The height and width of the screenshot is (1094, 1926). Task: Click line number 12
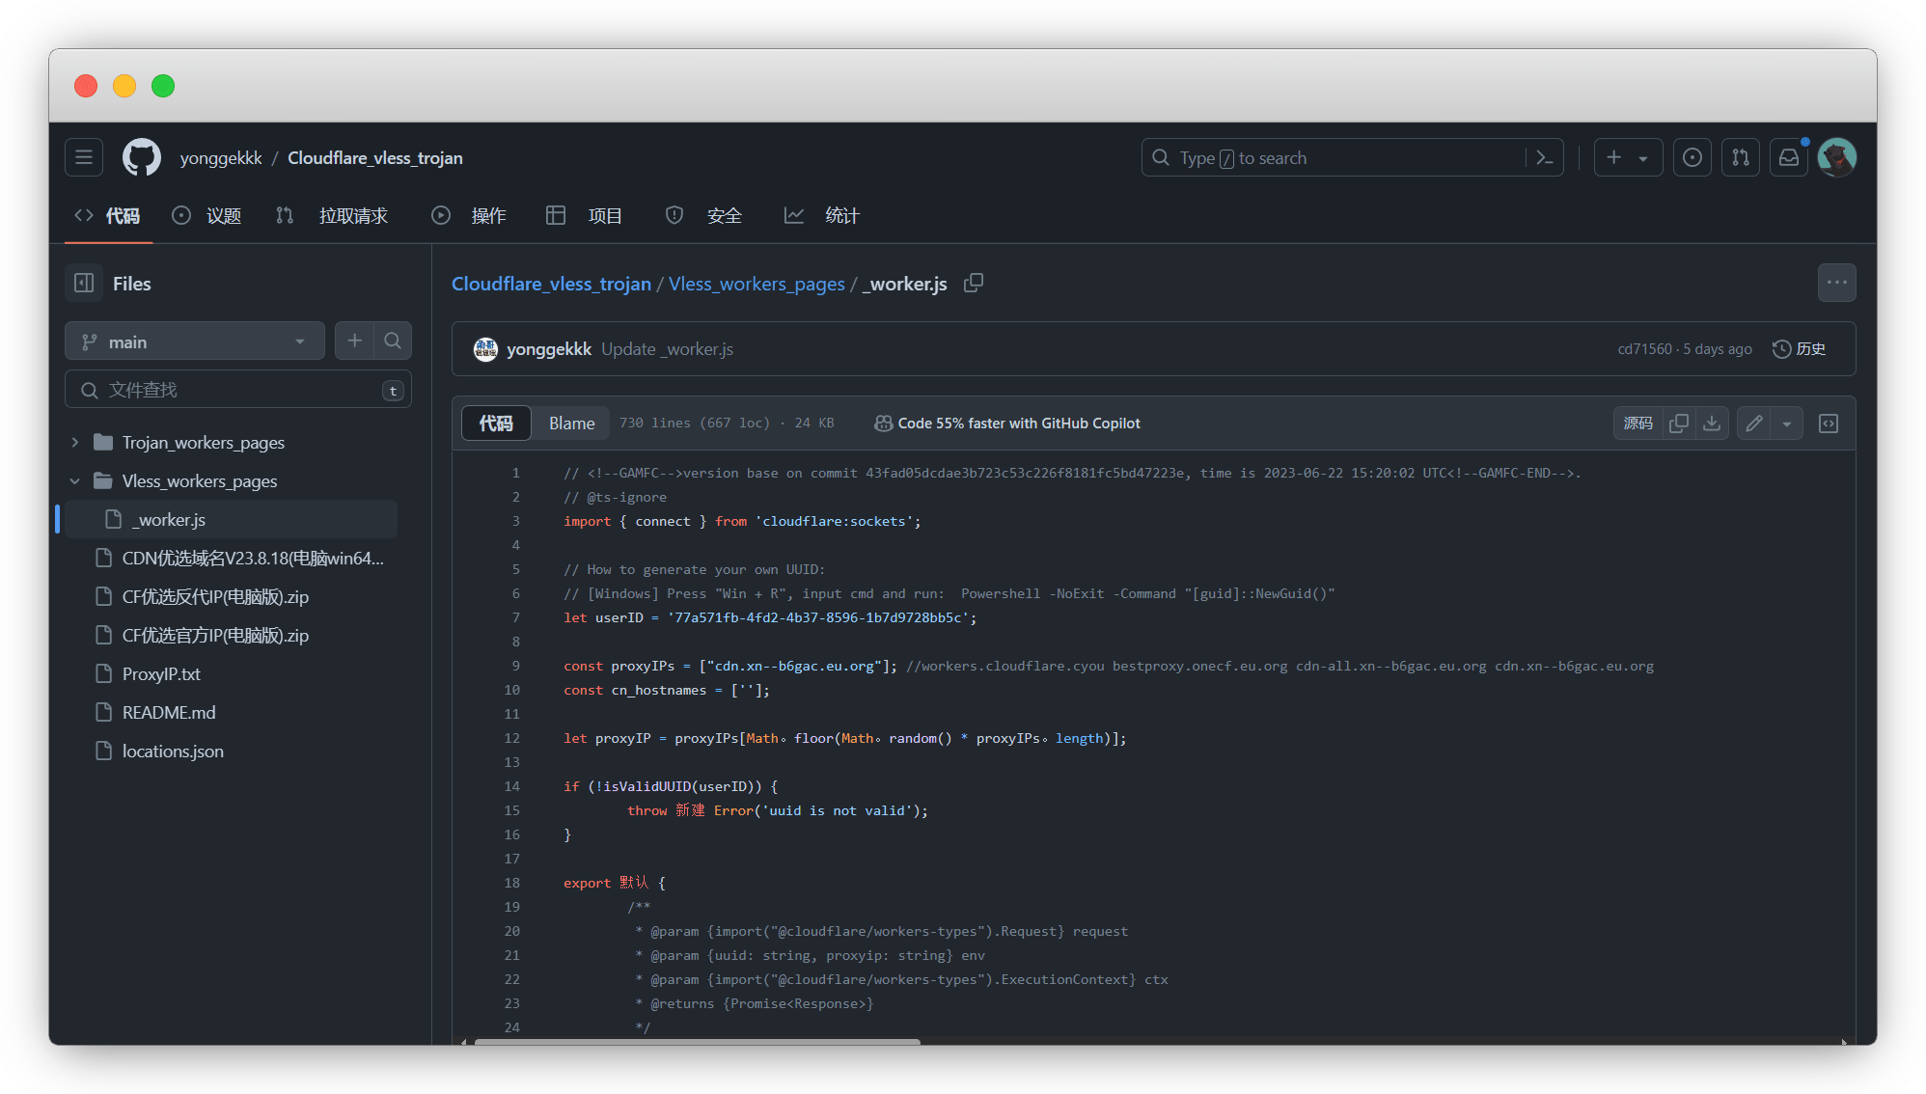point(511,738)
